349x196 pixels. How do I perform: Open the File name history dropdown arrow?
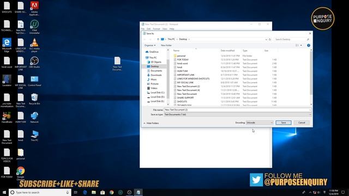310,110
